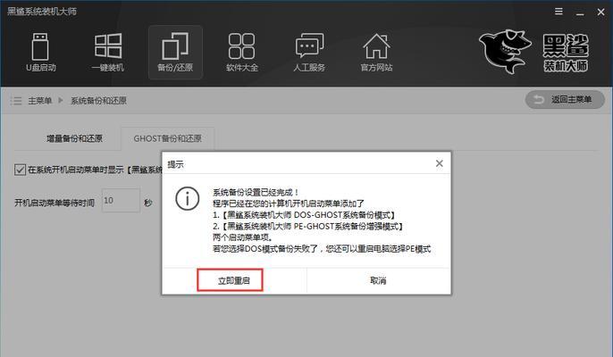This screenshot has height=357, width=613.
Task: Click the 取消 button in the dialog
Action: point(378,280)
